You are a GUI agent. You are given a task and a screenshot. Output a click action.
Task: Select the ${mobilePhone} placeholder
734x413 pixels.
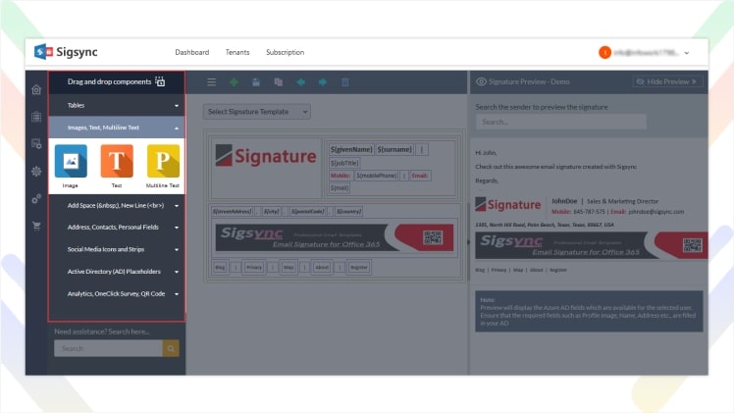(377, 176)
